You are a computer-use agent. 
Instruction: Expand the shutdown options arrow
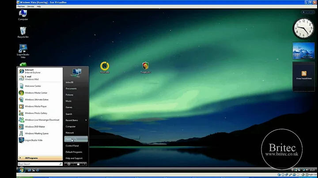click(x=85, y=164)
